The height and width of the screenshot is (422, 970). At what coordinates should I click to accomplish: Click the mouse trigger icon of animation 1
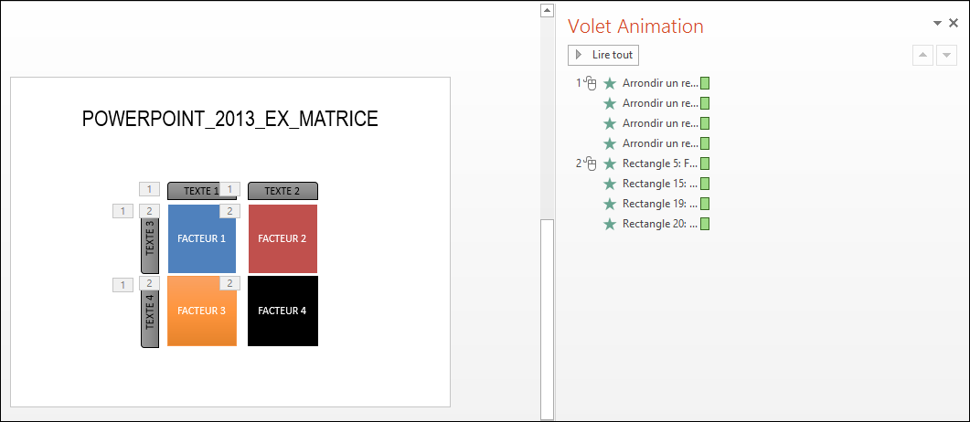[591, 83]
